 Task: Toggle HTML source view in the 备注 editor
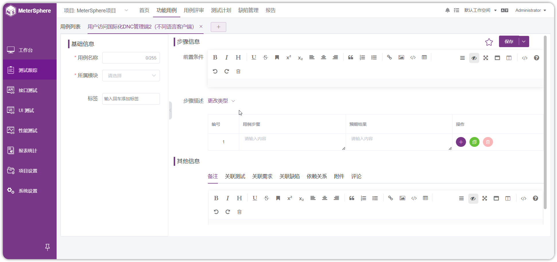pos(523,199)
